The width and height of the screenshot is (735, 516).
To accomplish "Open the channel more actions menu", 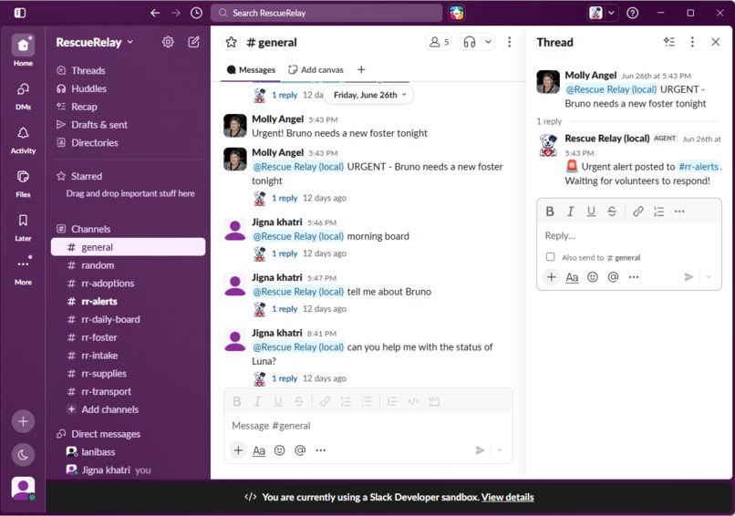I will click(x=510, y=42).
